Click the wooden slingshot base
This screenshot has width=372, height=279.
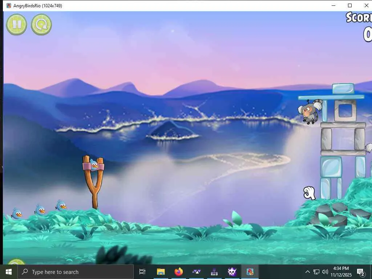(94, 183)
